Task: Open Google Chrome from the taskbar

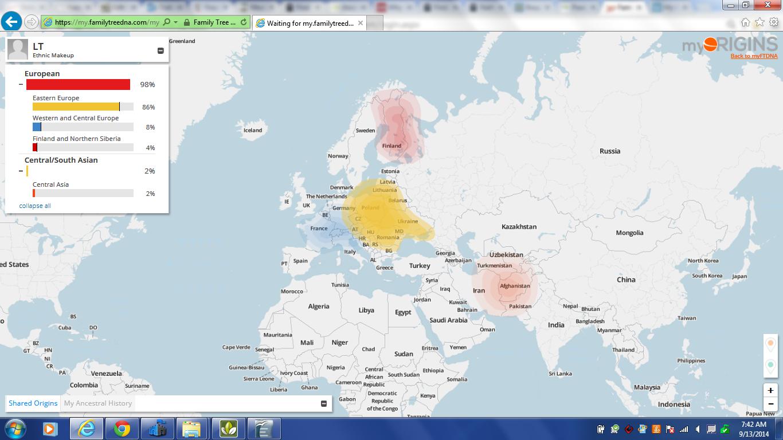Action: point(122,429)
